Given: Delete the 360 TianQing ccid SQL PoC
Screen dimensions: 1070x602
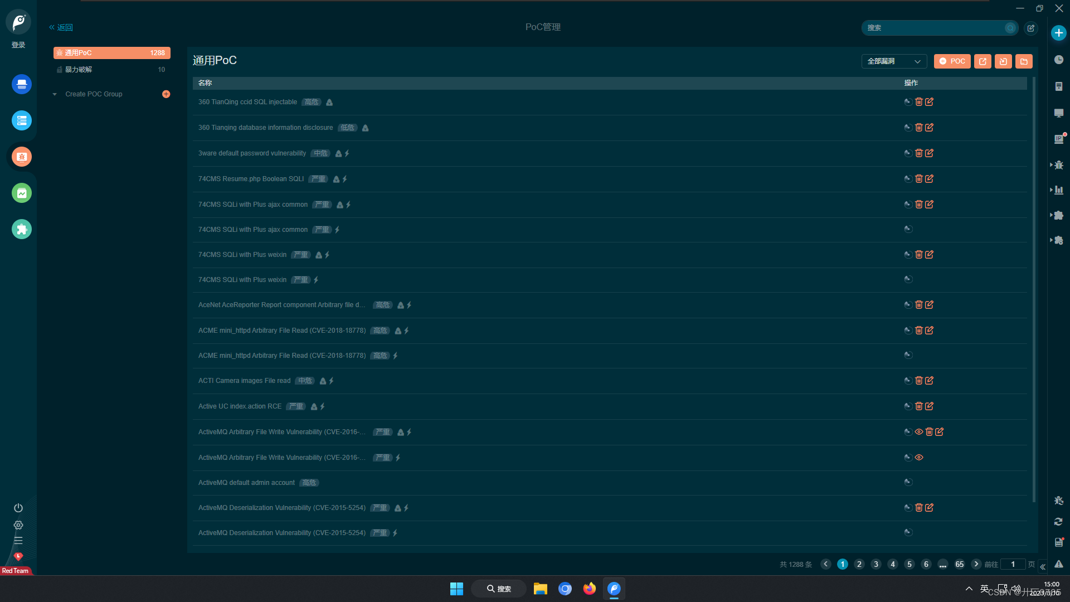Looking at the screenshot, I should pyautogui.click(x=918, y=102).
